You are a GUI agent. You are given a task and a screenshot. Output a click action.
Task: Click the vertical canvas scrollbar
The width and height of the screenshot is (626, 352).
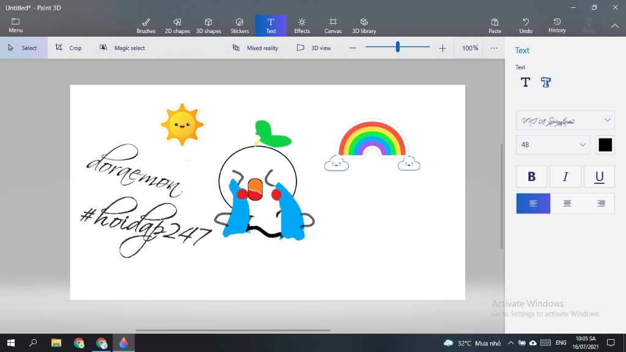(x=502, y=196)
